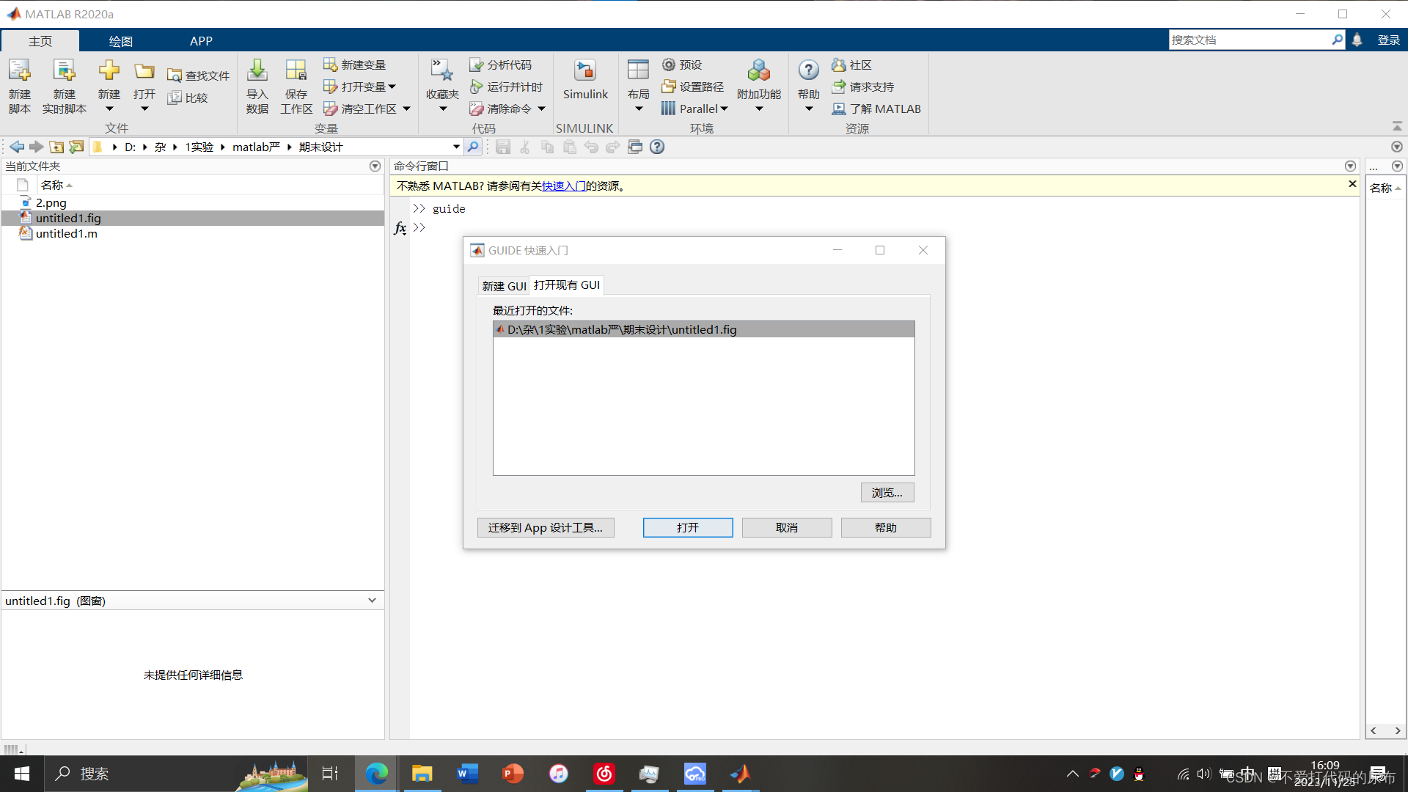Click the notification bell icon

[1357, 40]
